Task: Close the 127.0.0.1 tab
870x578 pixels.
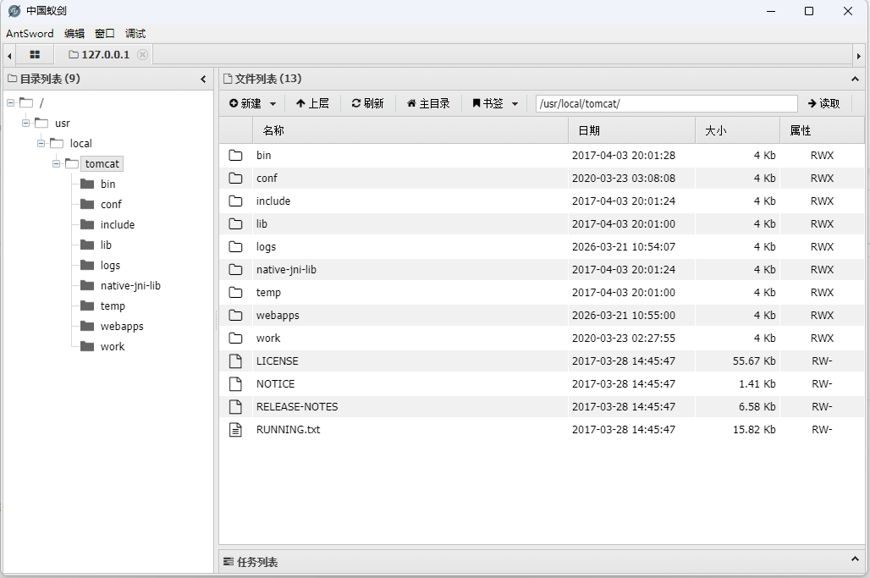Action: [x=142, y=55]
